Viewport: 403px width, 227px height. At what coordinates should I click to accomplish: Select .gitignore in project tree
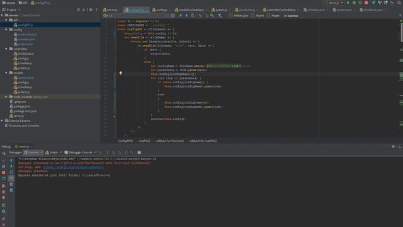tap(20, 102)
